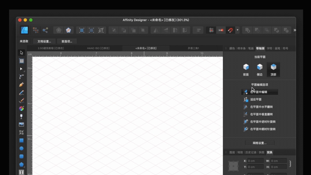
Task: Select the 前面 front plane
Action: tap(246, 70)
